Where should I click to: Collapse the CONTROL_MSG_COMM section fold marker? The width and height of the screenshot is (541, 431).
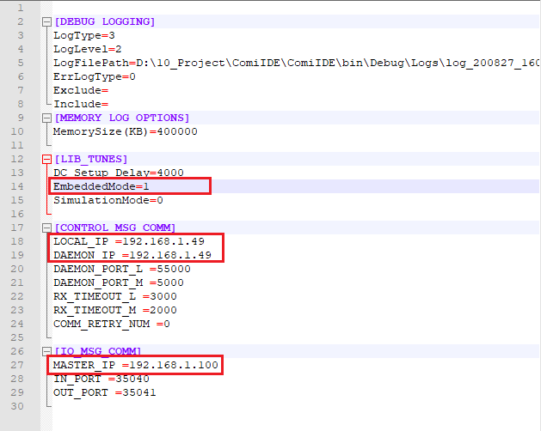[x=45, y=228]
